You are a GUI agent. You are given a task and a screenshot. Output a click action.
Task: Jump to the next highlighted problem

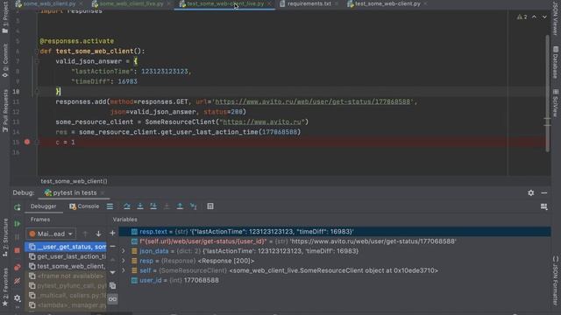(x=544, y=17)
